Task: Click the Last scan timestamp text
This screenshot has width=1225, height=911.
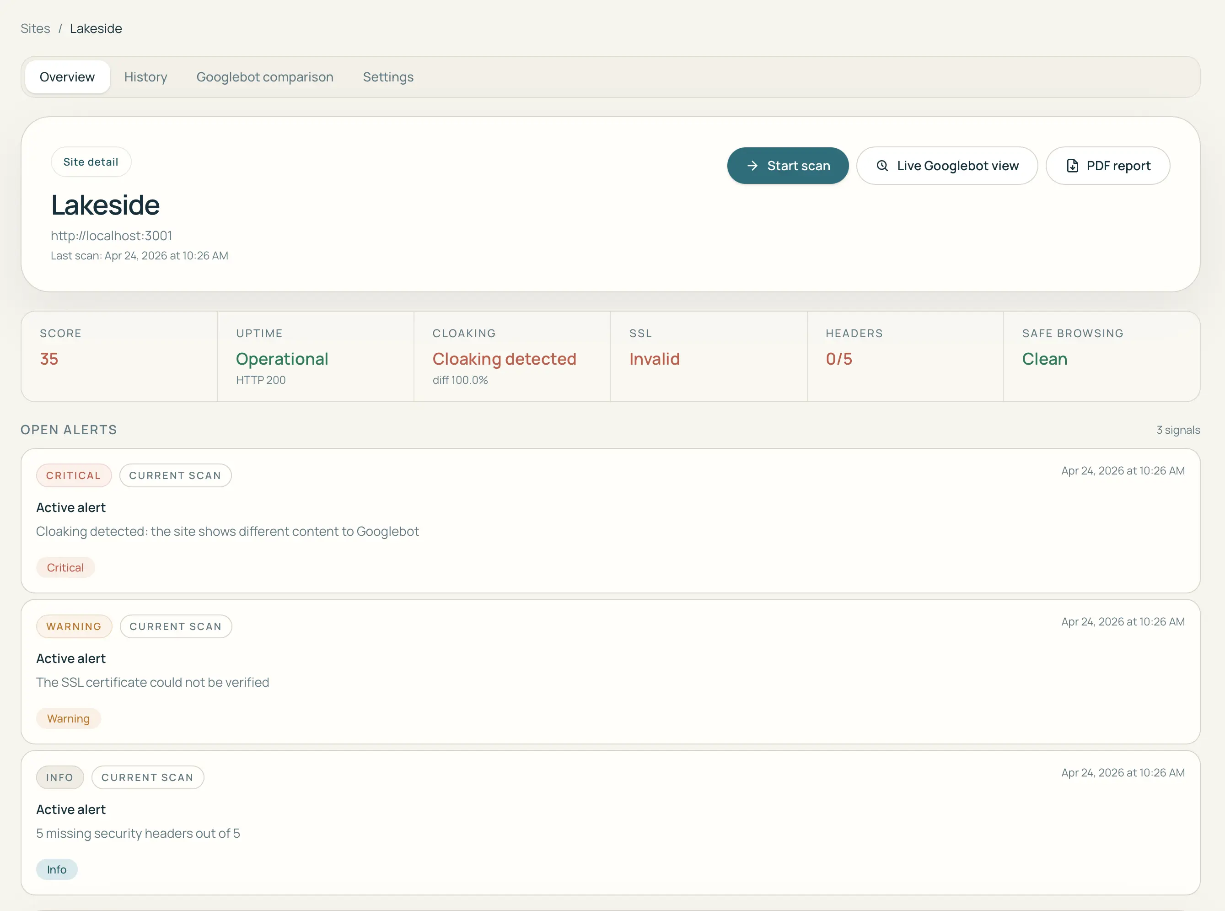Action: tap(140, 255)
